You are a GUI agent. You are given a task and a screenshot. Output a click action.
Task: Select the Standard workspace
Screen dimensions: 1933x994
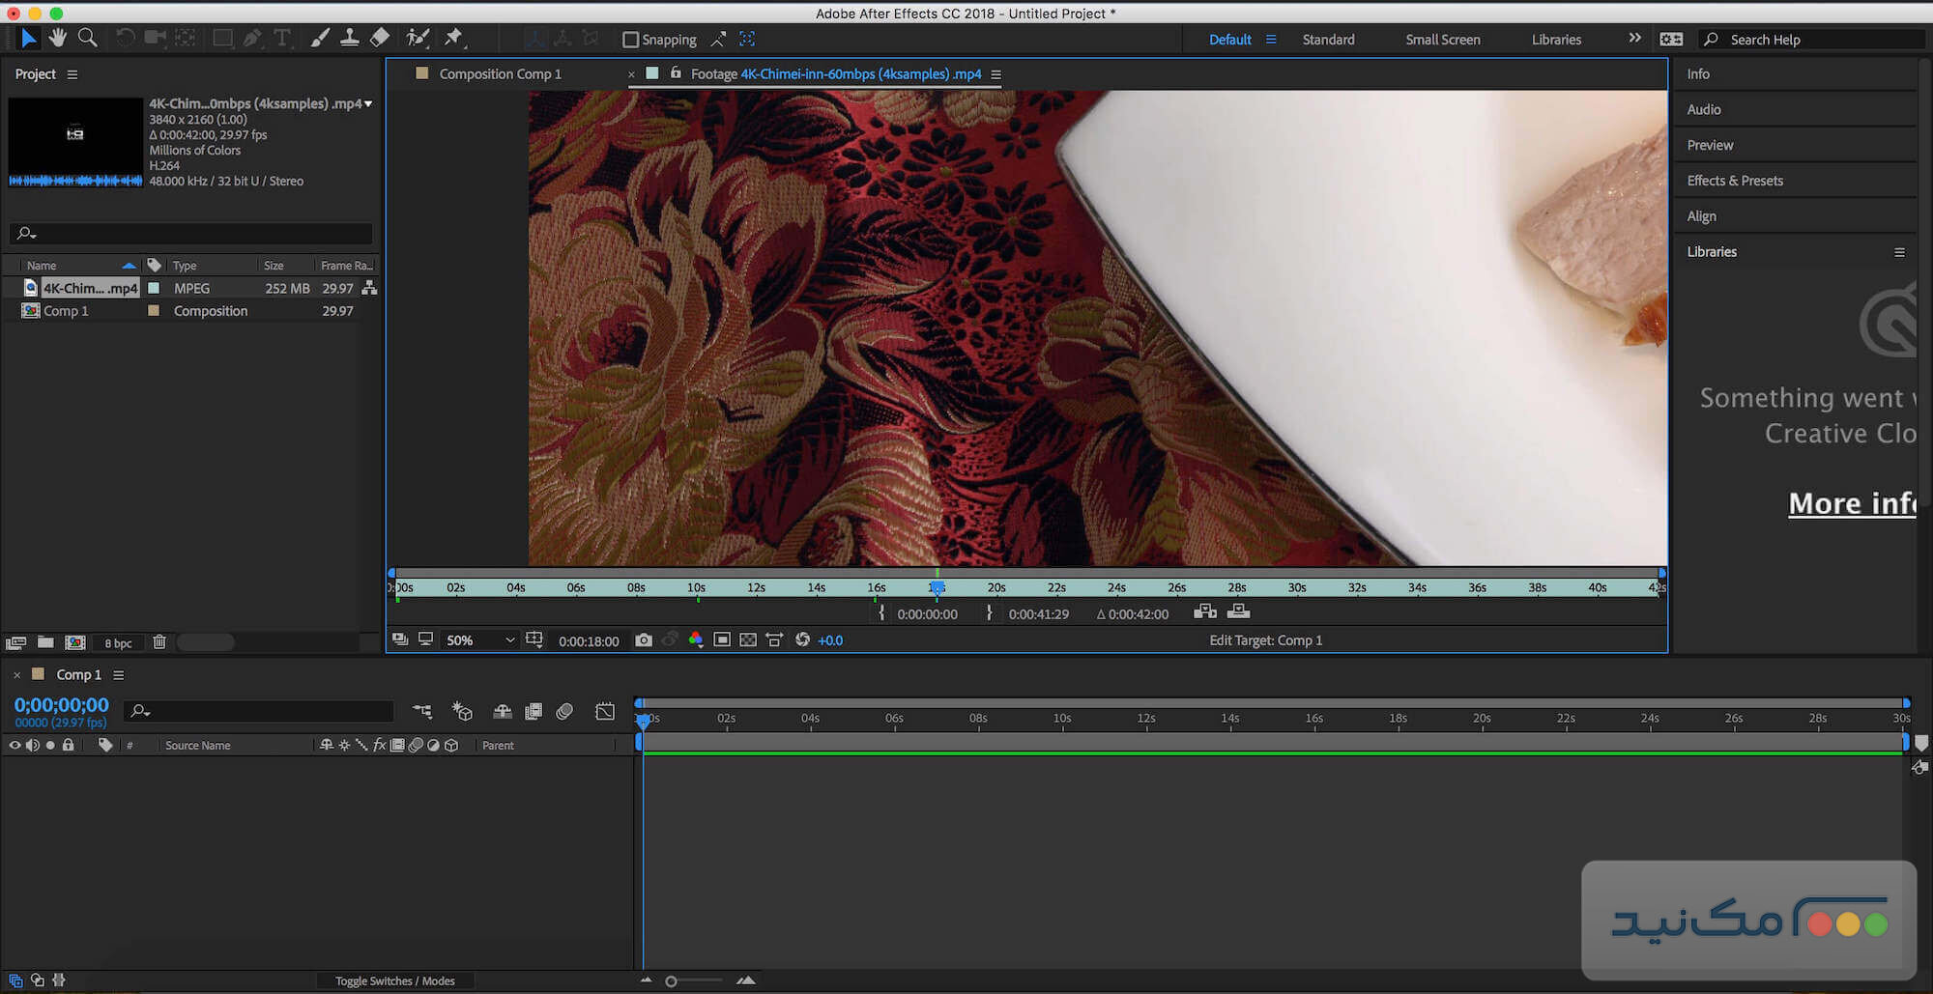pos(1328,39)
